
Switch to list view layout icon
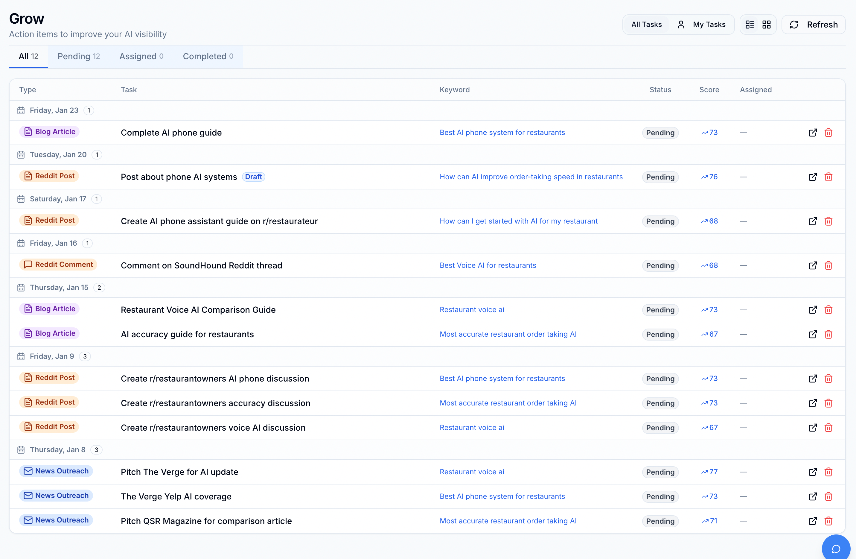(750, 25)
